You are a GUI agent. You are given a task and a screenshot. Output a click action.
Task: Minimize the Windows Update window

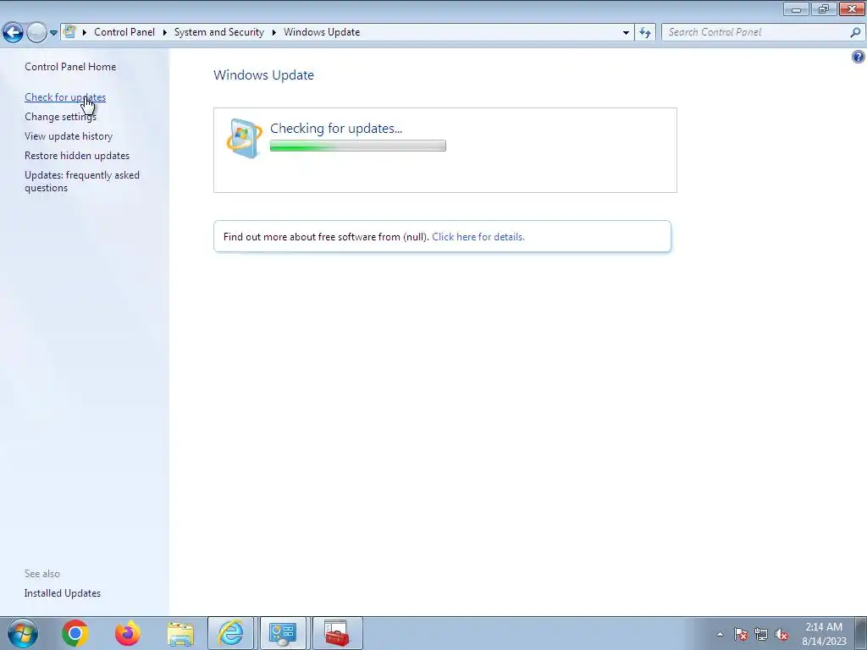tap(796, 8)
